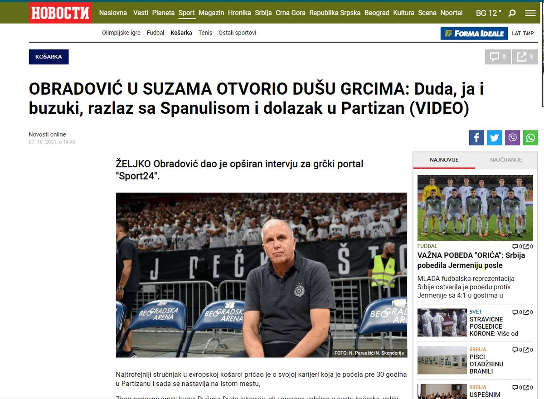Open the Tenis subcategory link
544x399 pixels.
coord(205,33)
